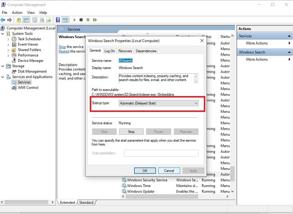The height and width of the screenshot is (214, 293).
Task: Select the Windows Update service gear icon
Action: 124,191
